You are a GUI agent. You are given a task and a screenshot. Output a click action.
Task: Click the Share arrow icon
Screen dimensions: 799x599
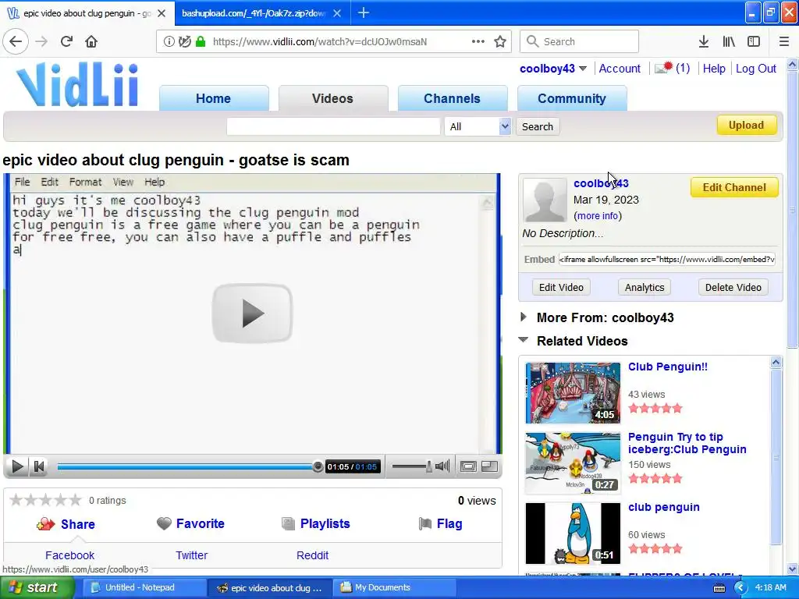[45, 524]
